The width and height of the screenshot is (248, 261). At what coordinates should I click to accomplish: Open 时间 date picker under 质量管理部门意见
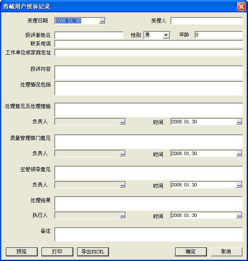tap(239, 153)
